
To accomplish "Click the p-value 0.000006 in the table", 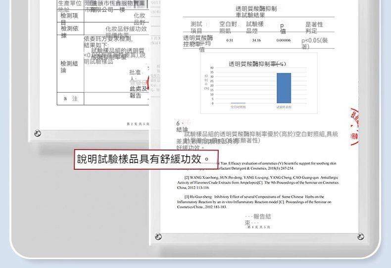I will [x=284, y=40].
